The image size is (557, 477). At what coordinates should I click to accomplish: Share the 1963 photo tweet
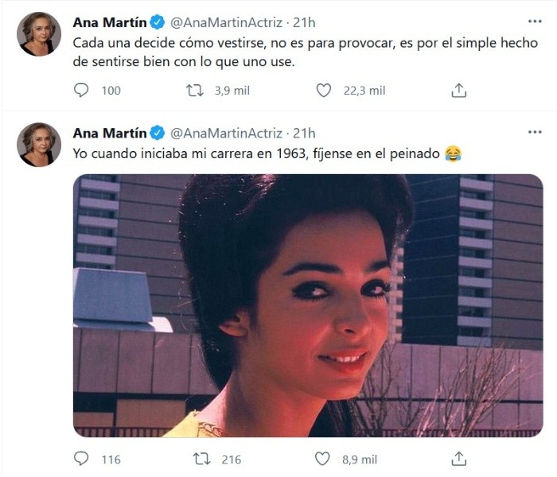[x=458, y=459]
